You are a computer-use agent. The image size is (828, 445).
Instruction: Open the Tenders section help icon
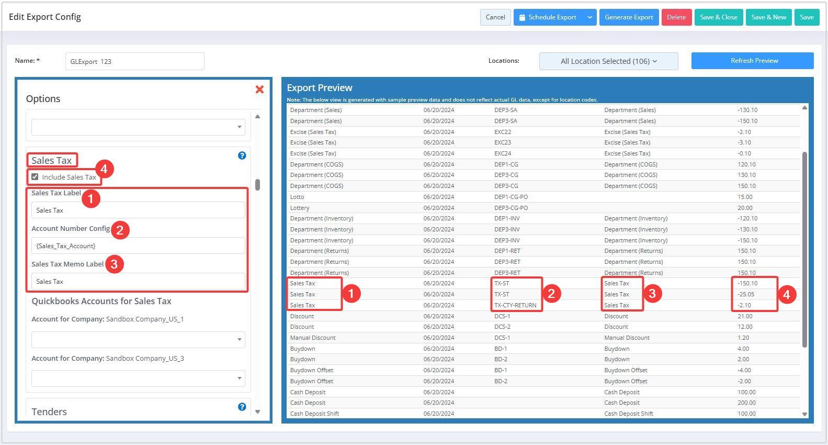pos(242,407)
